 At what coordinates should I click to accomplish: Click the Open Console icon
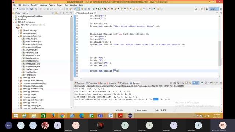211,83
